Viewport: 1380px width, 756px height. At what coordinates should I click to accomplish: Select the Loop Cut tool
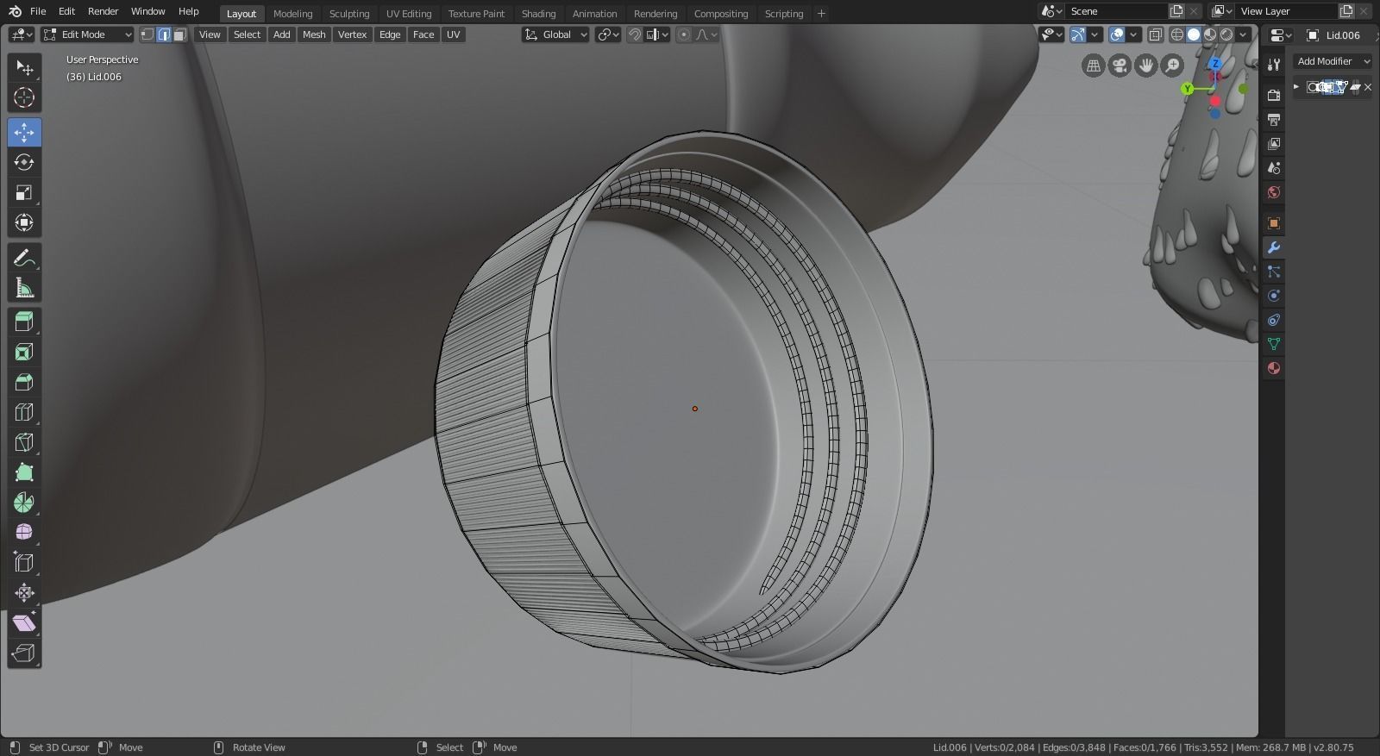(24, 412)
